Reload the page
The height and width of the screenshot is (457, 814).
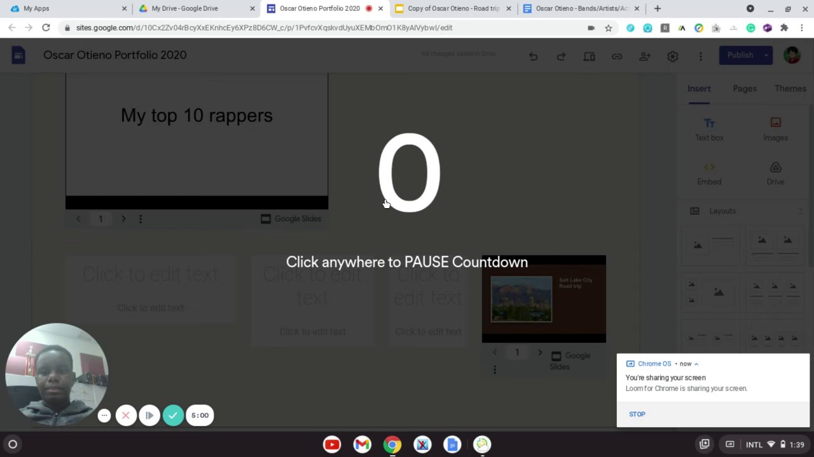pos(46,27)
